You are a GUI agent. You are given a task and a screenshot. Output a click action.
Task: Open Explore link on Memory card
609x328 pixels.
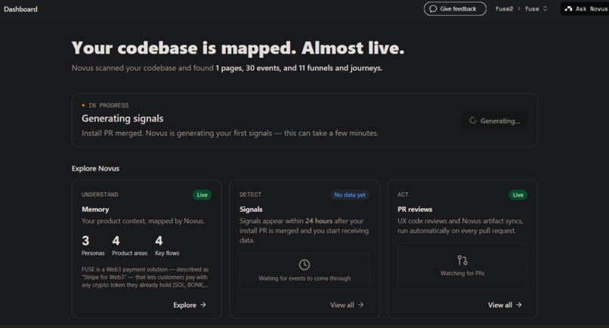[x=190, y=305]
